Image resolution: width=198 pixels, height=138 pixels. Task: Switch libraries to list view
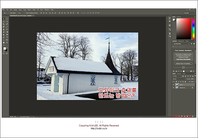click(x=194, y=44)
